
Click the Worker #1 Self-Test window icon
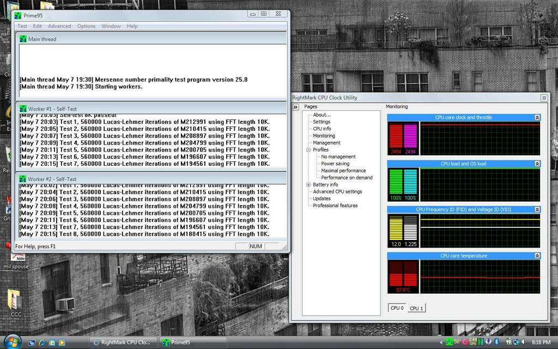click(23, 109)
